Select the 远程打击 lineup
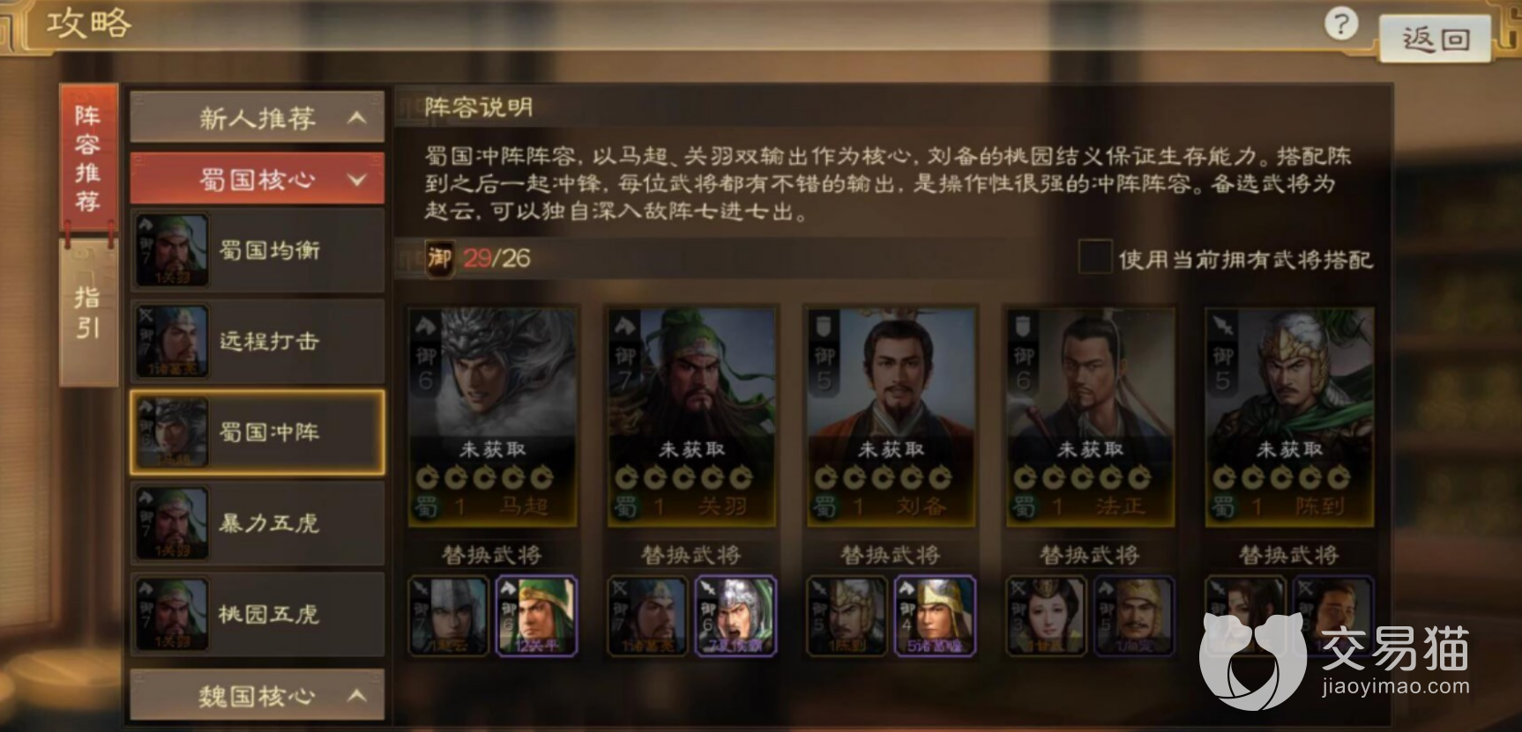The image size is (1522, 732). point(257,341)
